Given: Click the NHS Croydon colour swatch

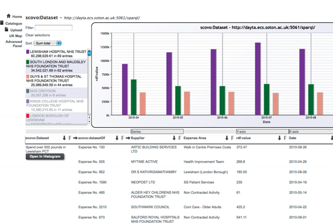Looking at the screenshot, I should (28, 91).
